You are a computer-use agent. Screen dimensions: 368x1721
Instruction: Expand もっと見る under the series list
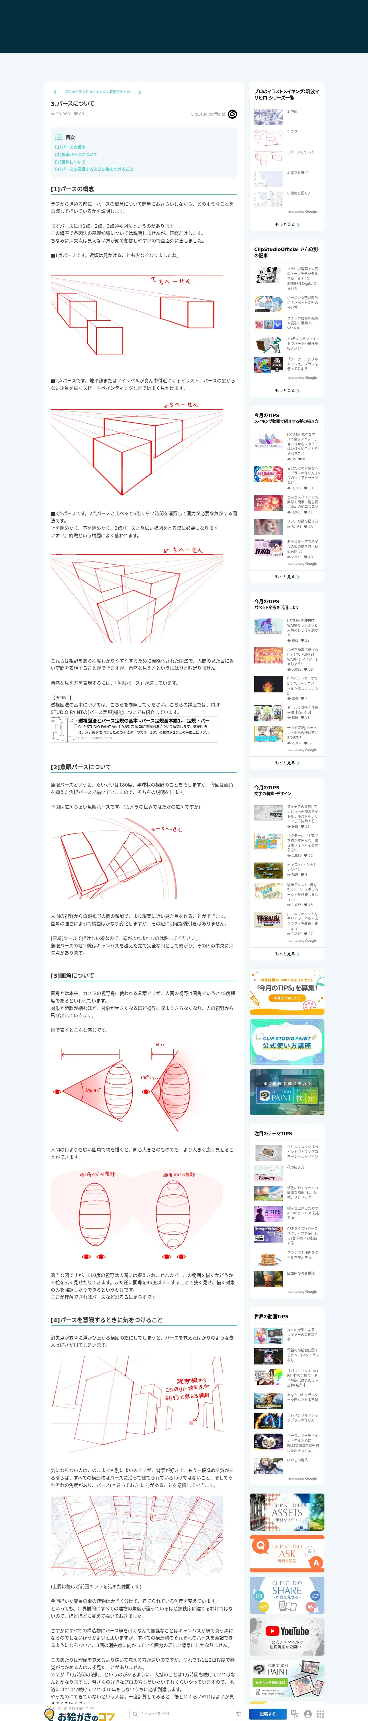coord(287,225)
